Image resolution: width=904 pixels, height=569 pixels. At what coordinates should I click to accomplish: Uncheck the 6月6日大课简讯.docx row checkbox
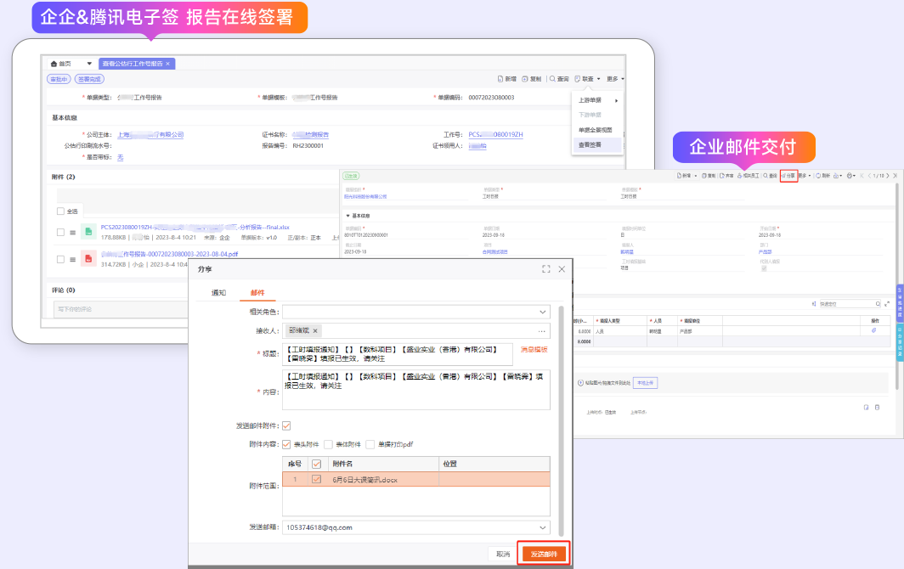pos(317,479)
